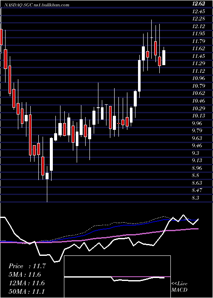This screenshot has height=298, width=213.
Task: Click the 10.13 price axis label
Action: tap(199, 115)
